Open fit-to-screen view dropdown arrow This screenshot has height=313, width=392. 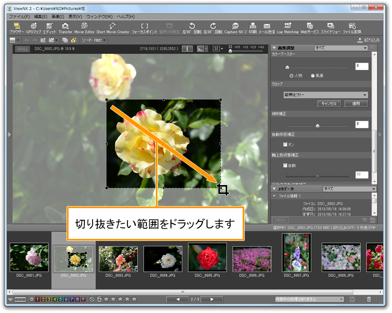(222, 49)
